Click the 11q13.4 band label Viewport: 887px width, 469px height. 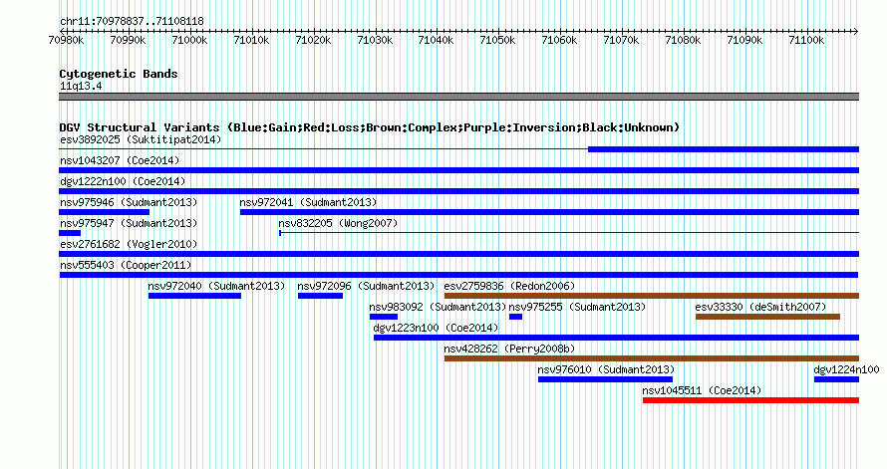[x=81, y=87]
